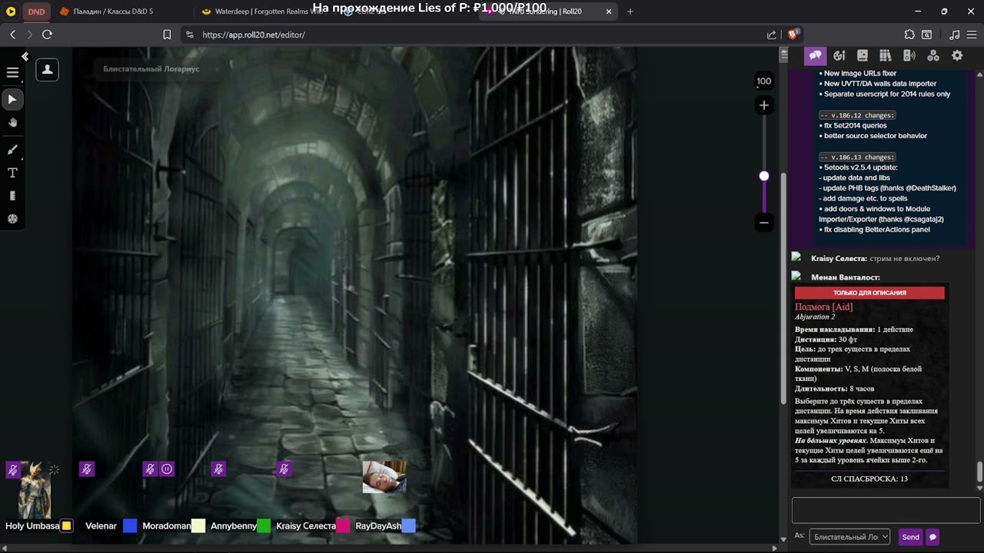Open the My Settings gear tab
Image resolution: width=984 pixels, height=553 pixels.
pyautogui.click(x=957, y=55)
